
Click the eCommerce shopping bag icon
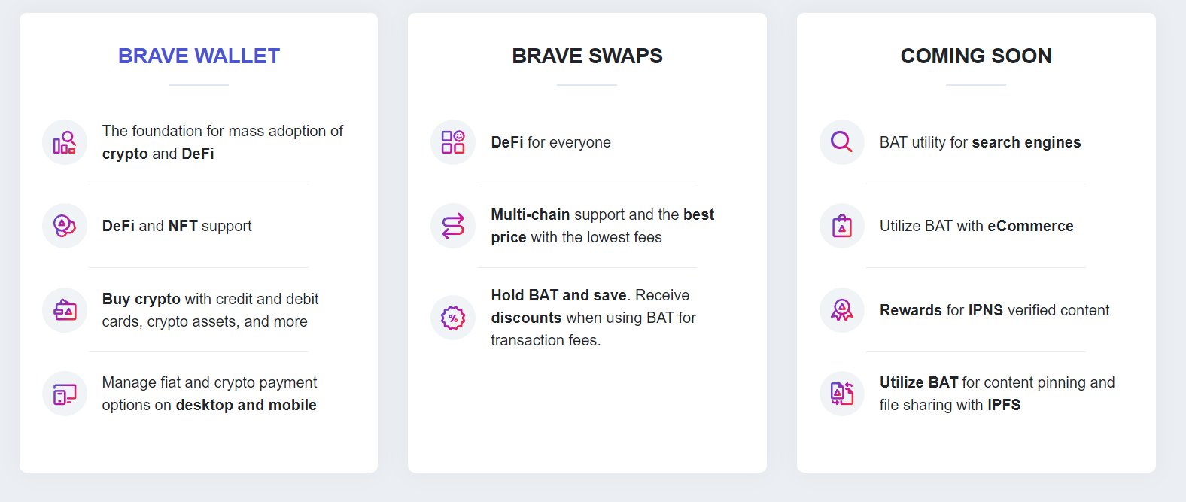tap(842, 226)
